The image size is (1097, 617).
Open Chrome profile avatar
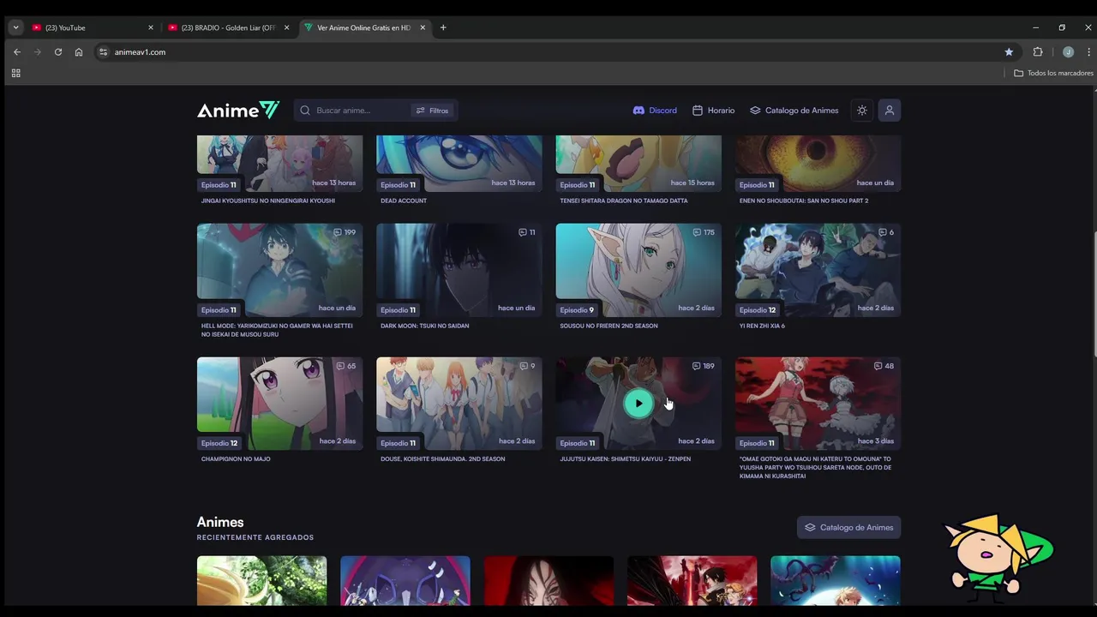pos(1068,51)
